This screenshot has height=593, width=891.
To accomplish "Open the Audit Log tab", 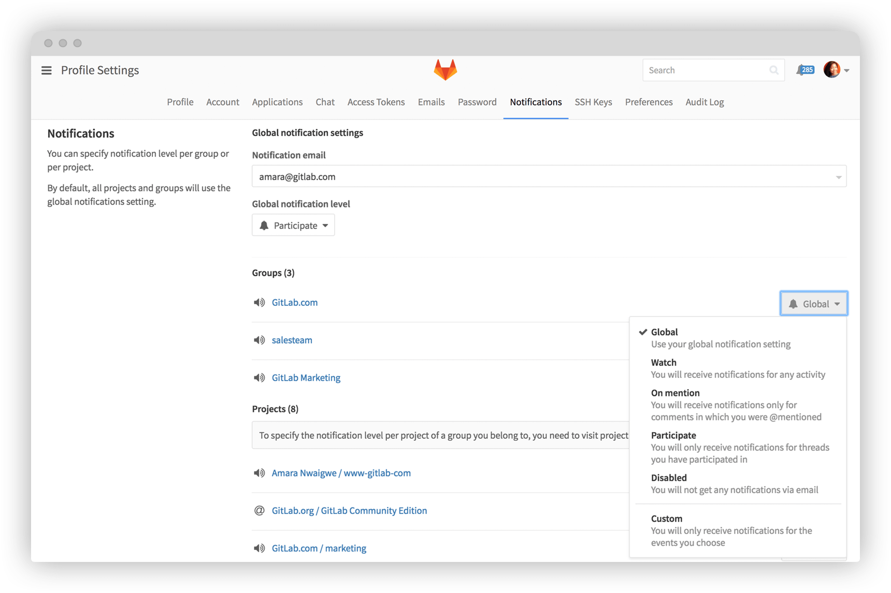I will pos(705,102).
